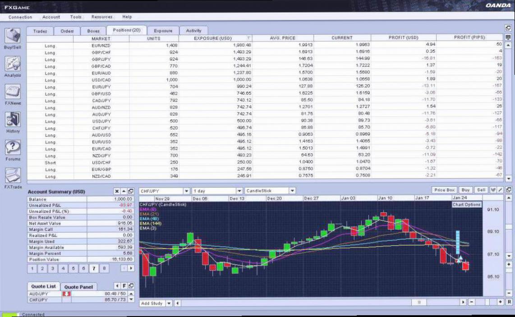The width and height of the screenshot is (515, 317).
Task: Open the History sidebar icon
Action: click(x=13, y=119)
